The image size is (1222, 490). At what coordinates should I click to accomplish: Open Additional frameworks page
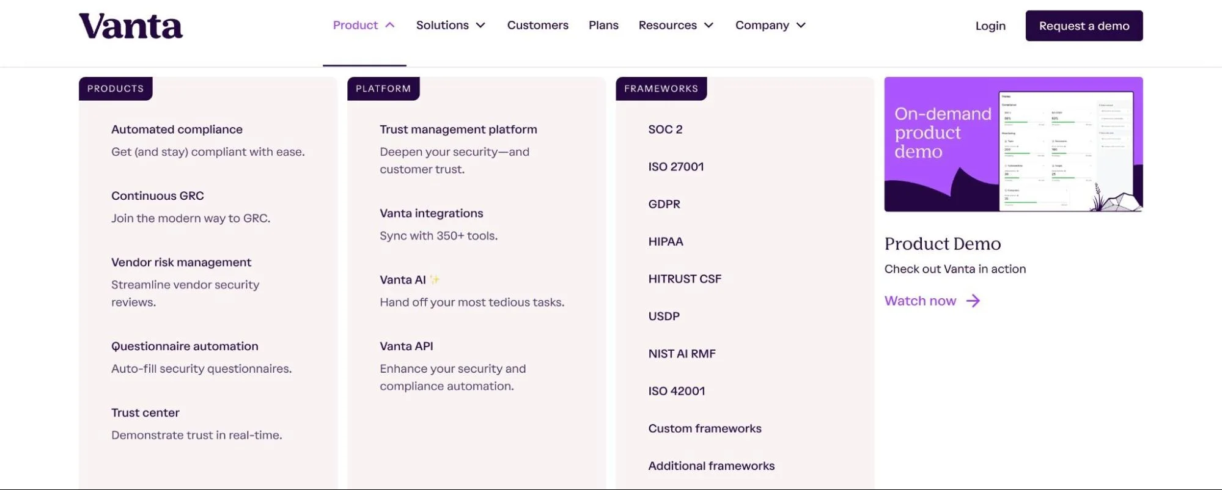[x=712, y=466]
